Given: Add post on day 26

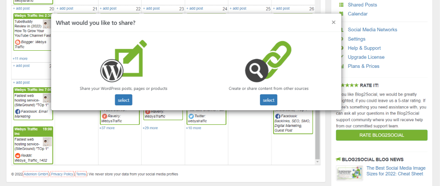Looking at the screenshot, I should (281, 8).
